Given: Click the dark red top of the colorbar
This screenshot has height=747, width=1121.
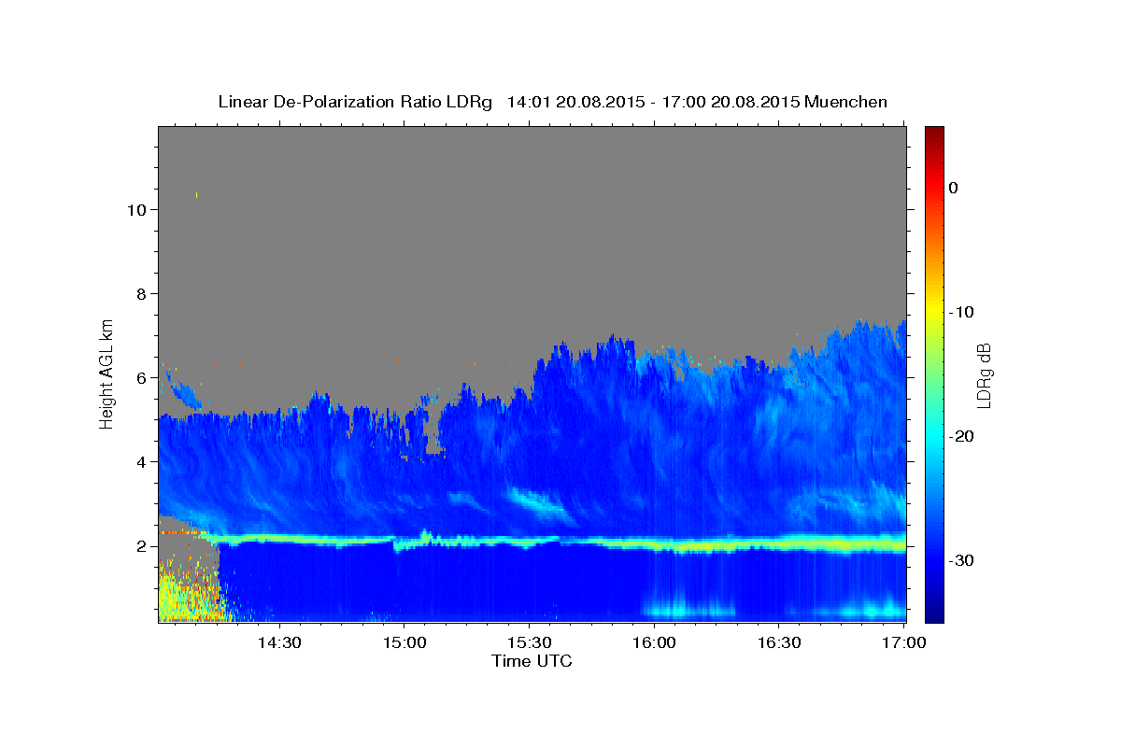Looking at the screenshot, I should click(934, 133).
